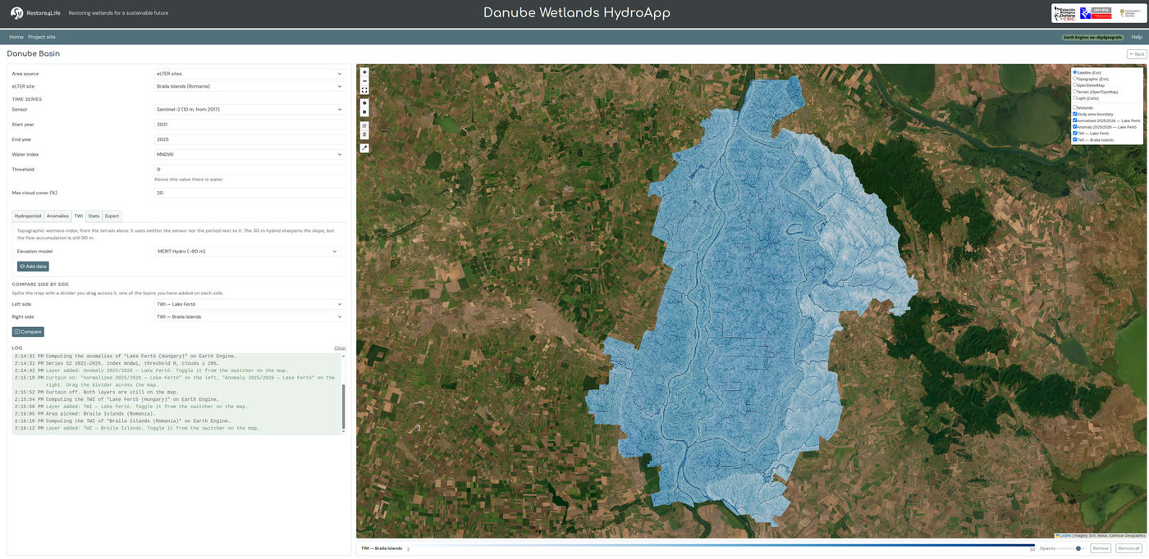The height and width of the screenshot is (559, 1149).
Task: Open the Area source dropdown
Action: pos(249,74)
